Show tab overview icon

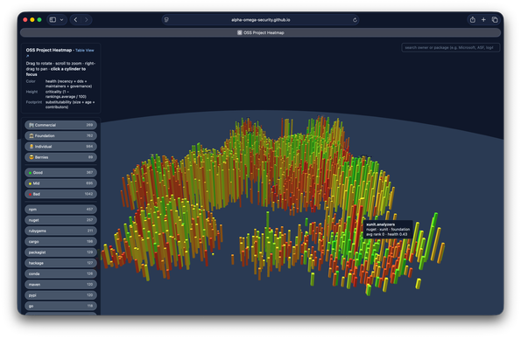(495, 20)
